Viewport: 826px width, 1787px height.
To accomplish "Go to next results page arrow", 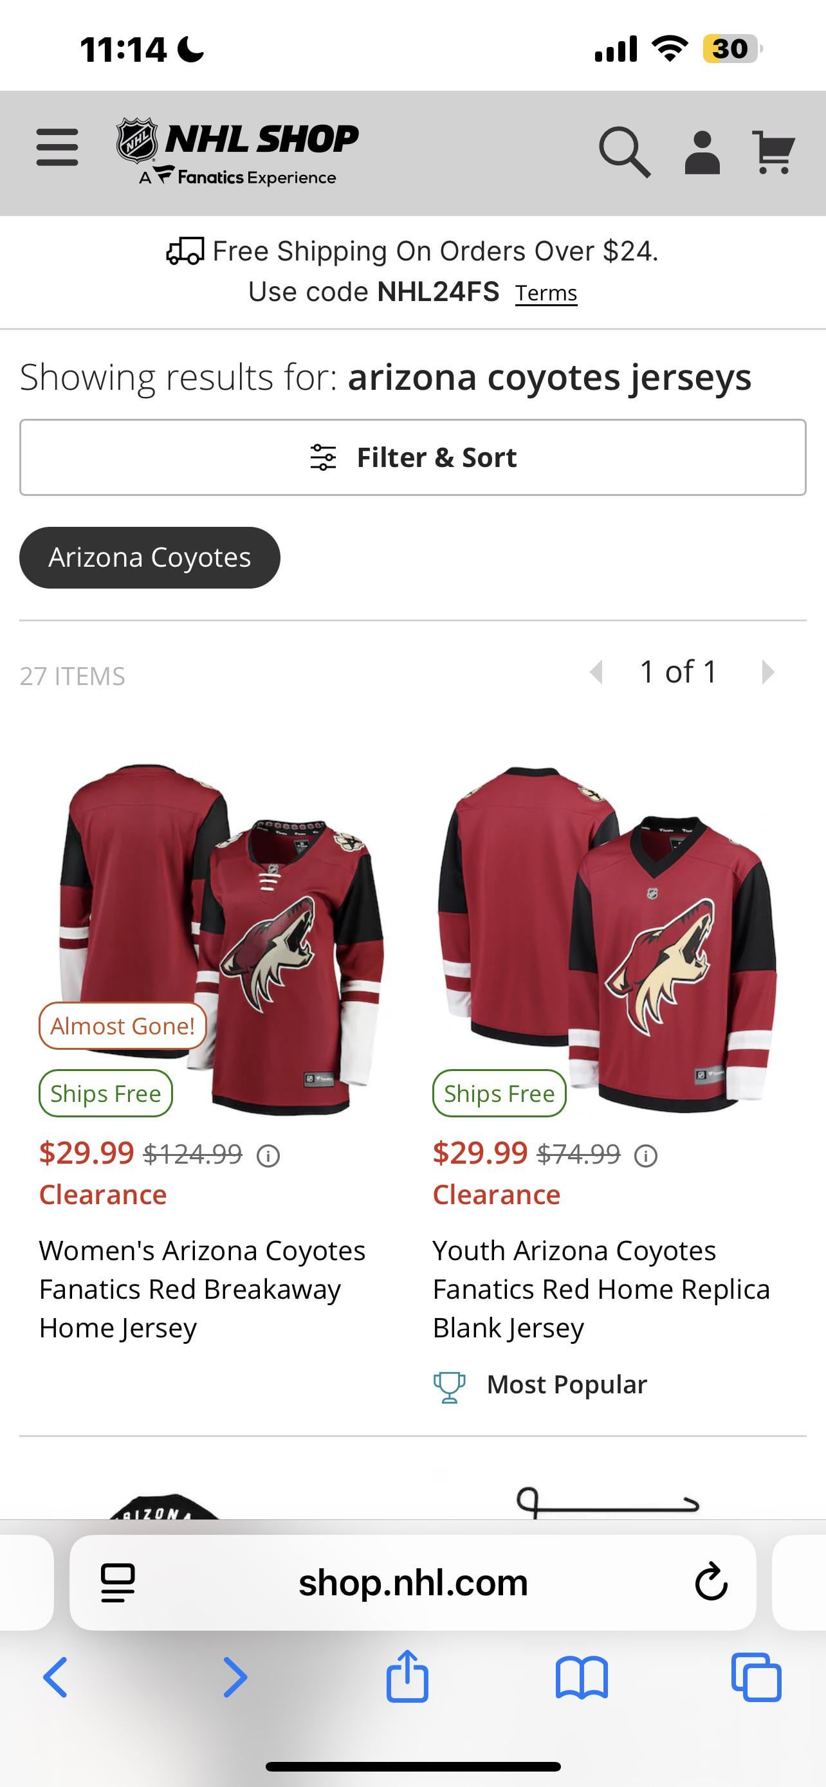I will coord(767,672).
